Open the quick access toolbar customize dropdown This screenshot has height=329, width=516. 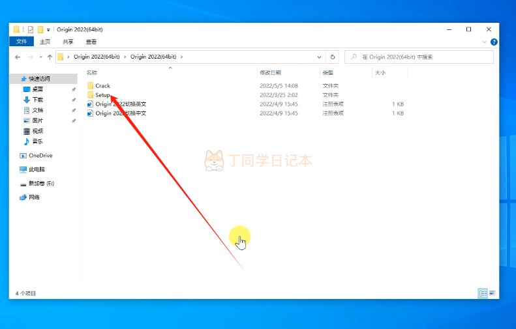48,30
